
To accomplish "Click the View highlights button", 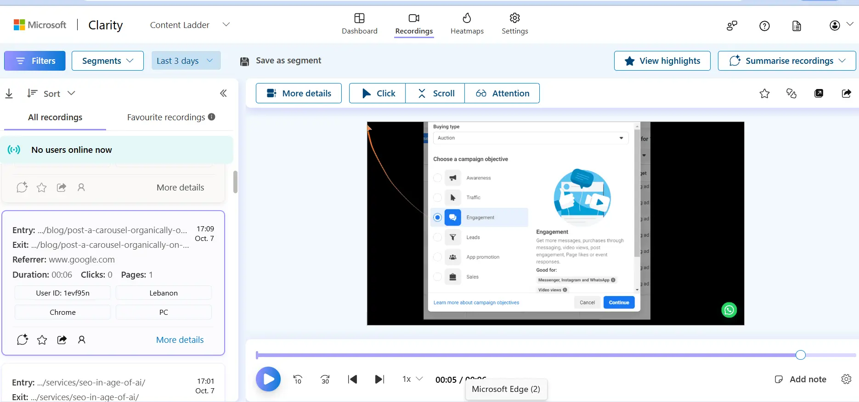I will tap(662, 61).
